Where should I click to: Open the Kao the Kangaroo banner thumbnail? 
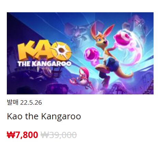[x=80, y=53]
